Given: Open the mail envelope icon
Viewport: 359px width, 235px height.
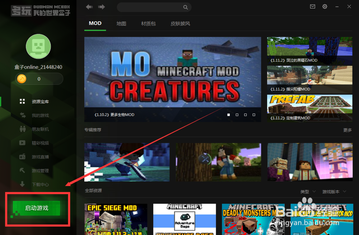Looking at the screenshot, I should [313, 6].
